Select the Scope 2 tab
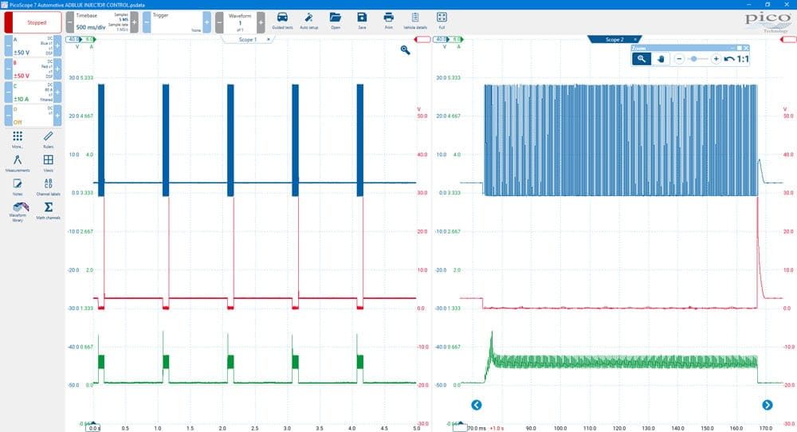Screen dimensions: 797x432 tap(614, 39)
